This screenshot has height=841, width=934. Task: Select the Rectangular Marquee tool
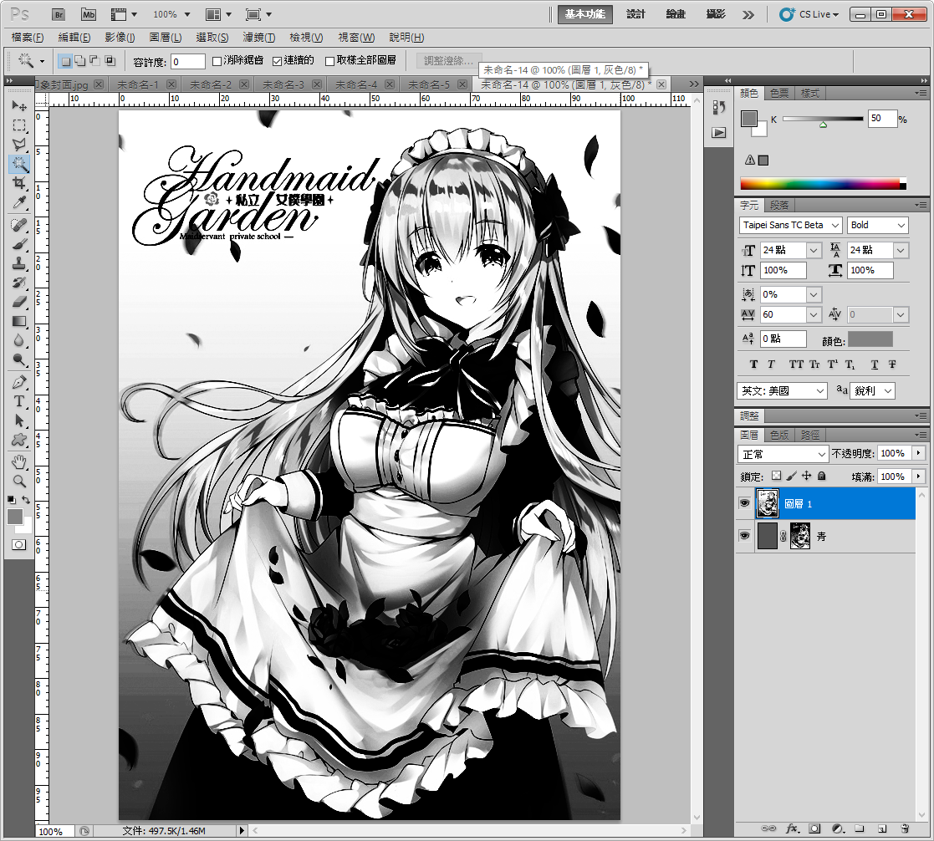[19, 125]
